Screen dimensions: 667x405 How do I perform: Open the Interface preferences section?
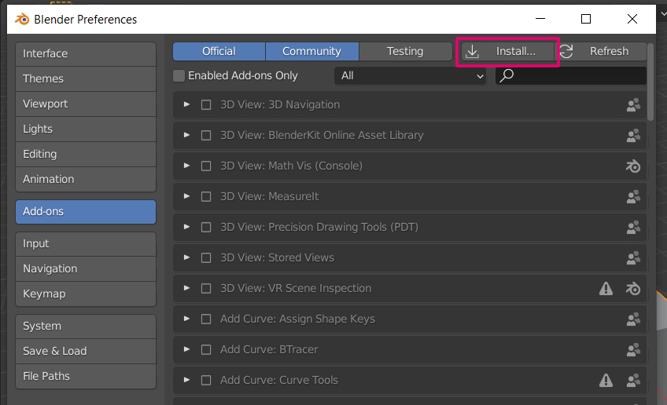(x=86, y=54)
